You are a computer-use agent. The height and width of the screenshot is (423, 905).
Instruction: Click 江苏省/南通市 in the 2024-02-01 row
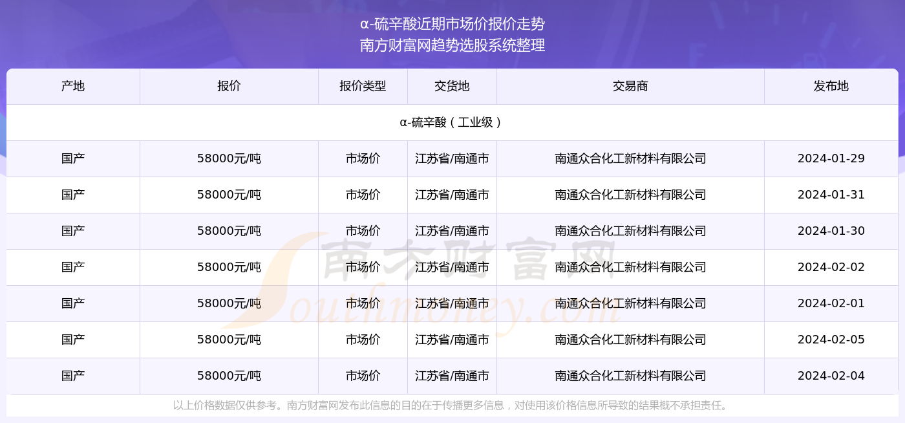pos(452,303)
